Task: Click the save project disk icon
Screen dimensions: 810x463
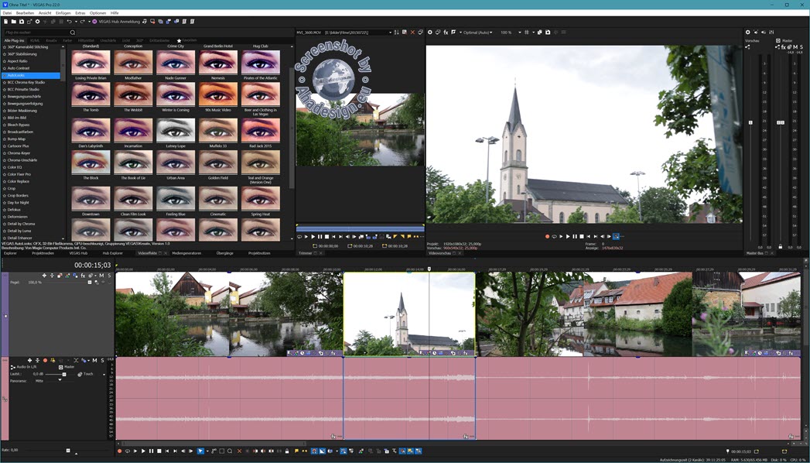Action: click(x=21, y=22)
